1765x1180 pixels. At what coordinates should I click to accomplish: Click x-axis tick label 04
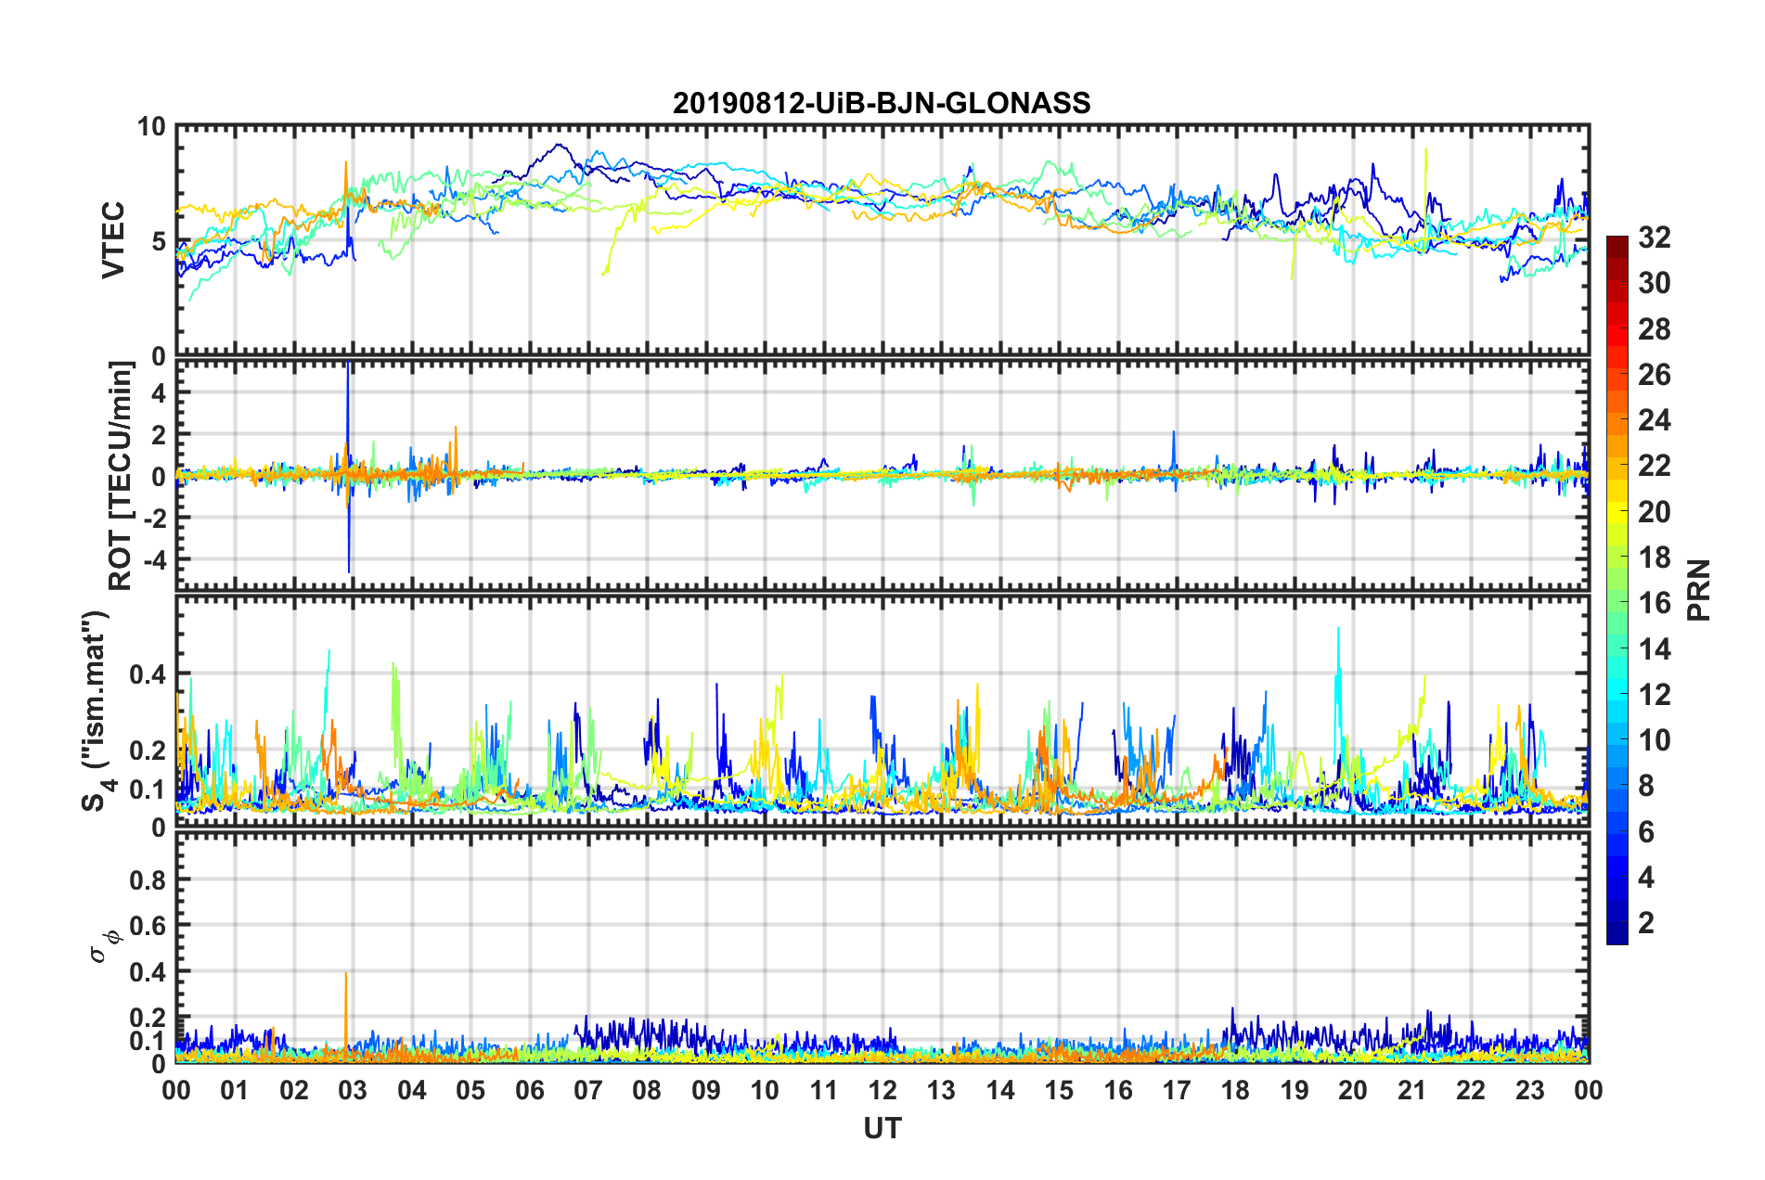pyautogui.click(x=412, y=1090)
